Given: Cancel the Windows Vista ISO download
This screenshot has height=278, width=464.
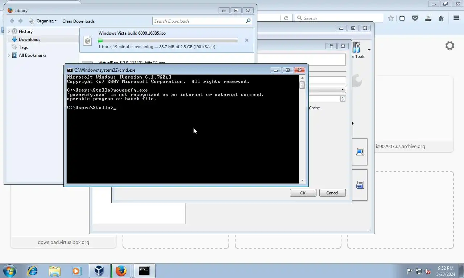Looking at the screenshot, I should pyautogui.click(x=247, y=40).
